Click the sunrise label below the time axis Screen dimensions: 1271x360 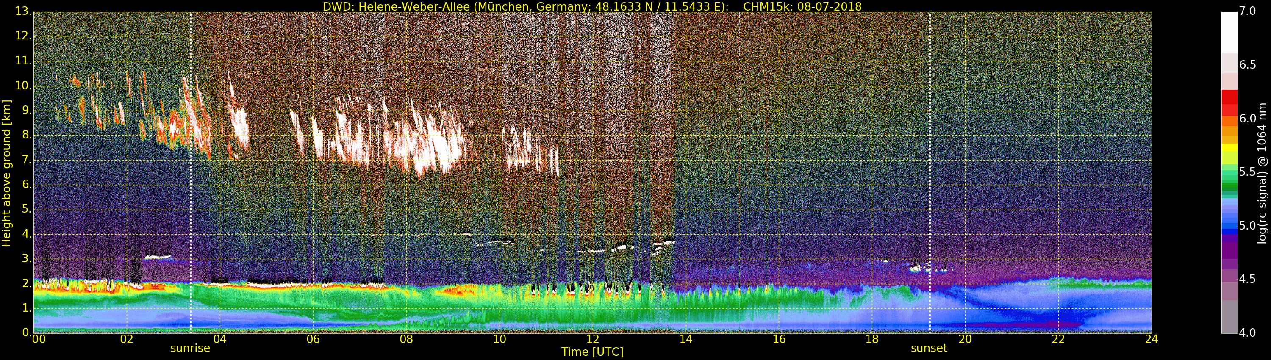click(x=190, y=348)
